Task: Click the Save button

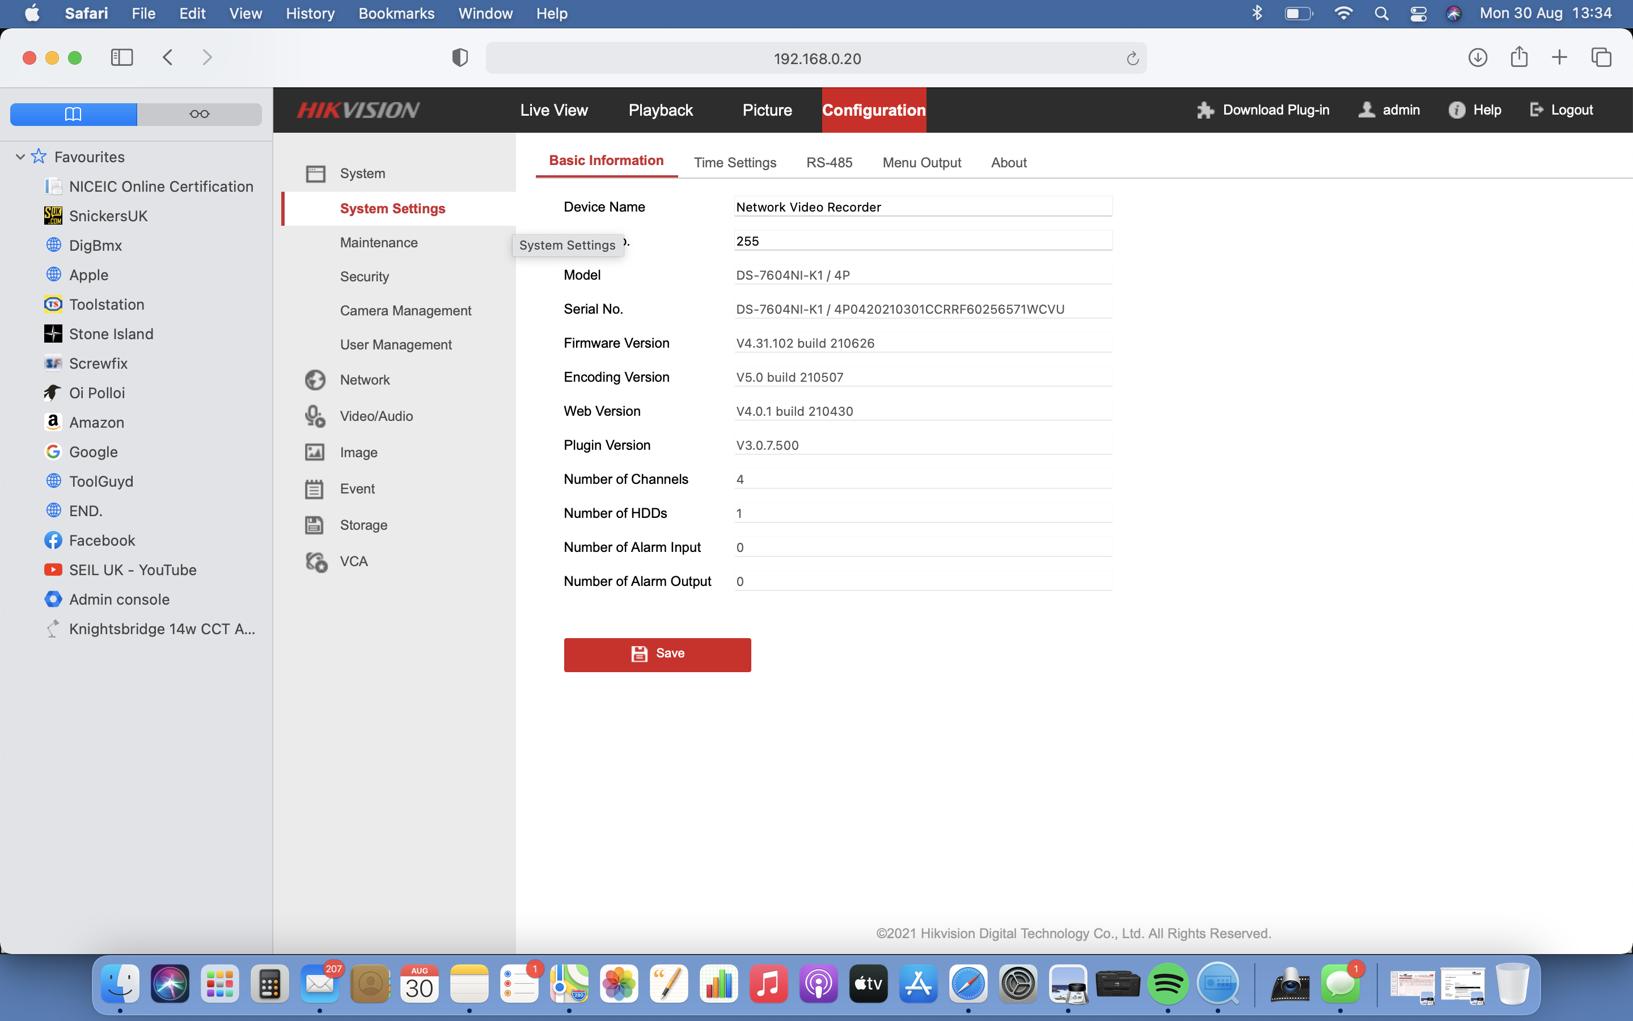Action: tap(657, 653)
